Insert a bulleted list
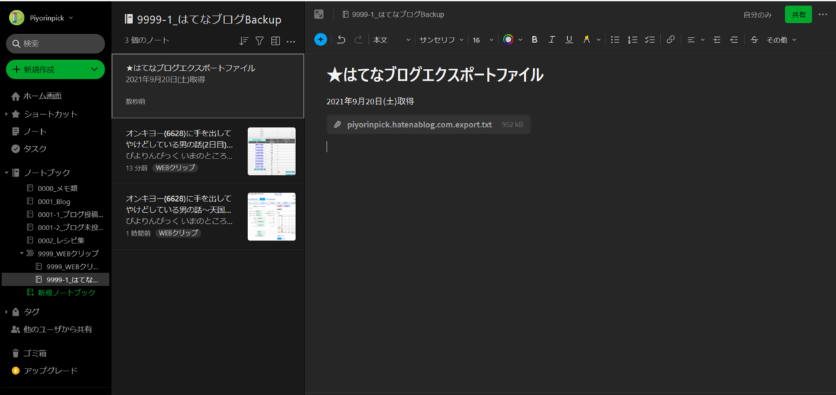 pos(615,40)
